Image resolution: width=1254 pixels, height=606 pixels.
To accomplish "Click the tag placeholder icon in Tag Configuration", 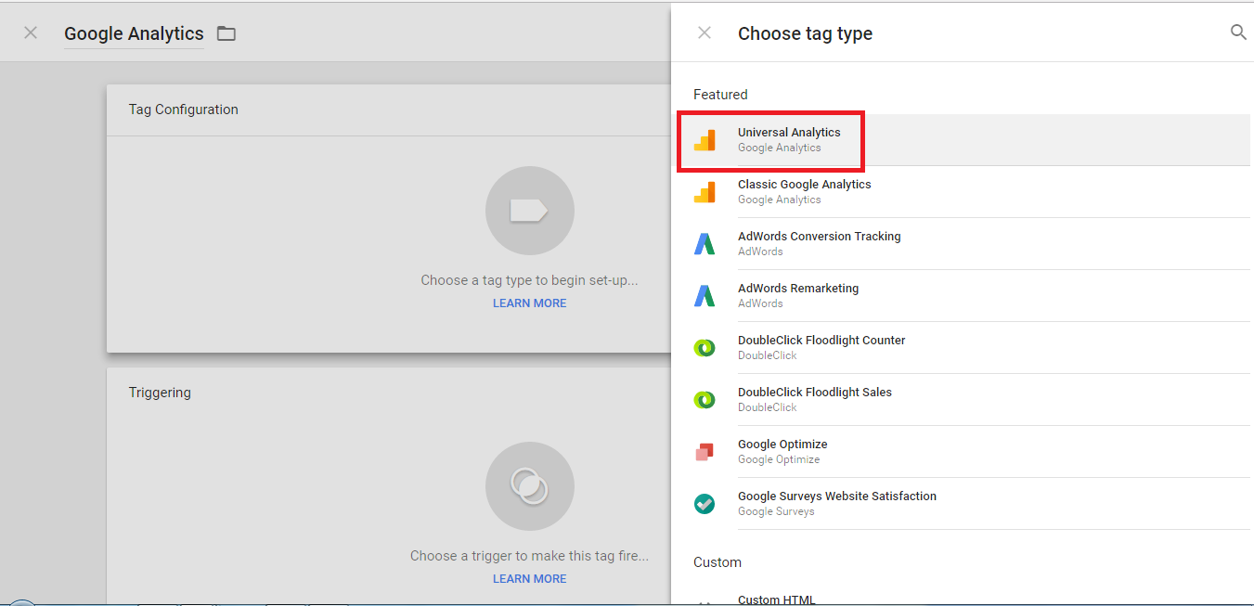I will [530, 212].
